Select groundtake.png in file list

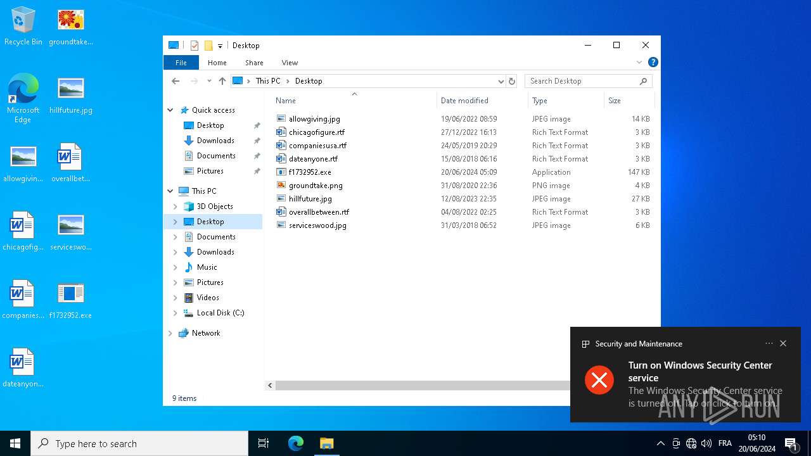click(316, 186)
